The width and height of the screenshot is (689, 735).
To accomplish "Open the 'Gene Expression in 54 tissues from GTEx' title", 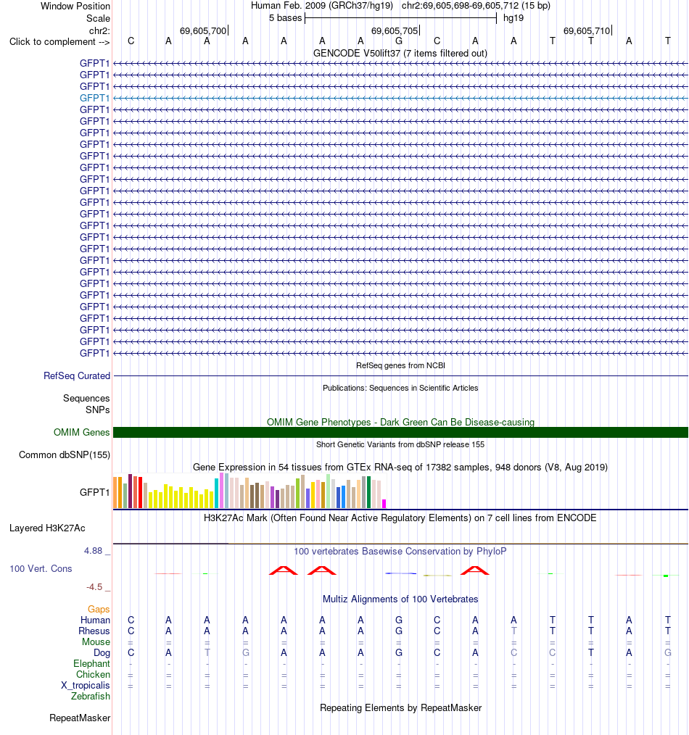I will click(x=400, y=468).
